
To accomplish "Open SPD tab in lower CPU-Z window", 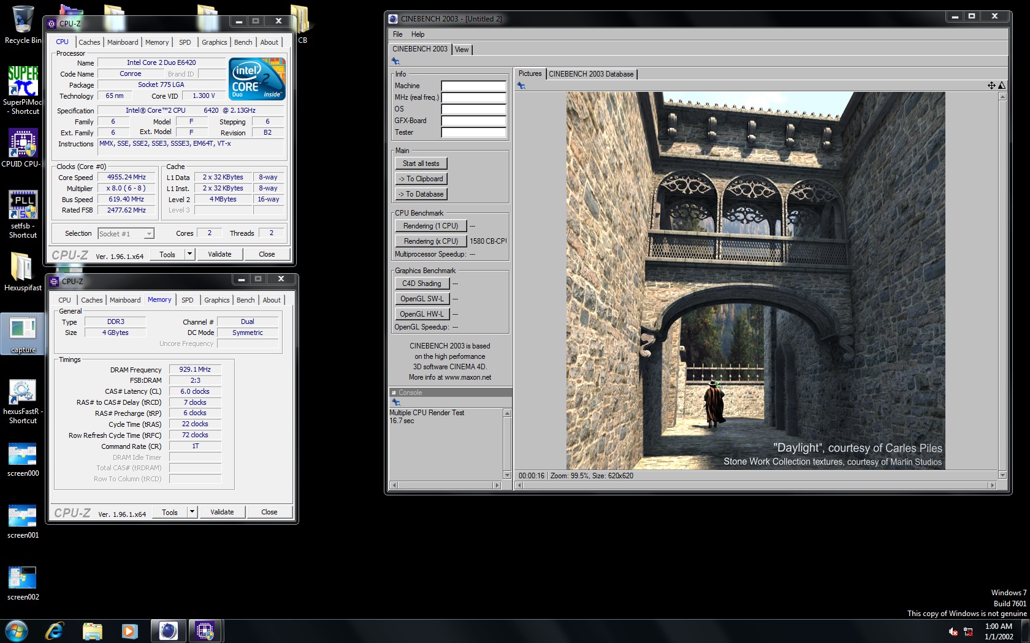I will [188, 300].
